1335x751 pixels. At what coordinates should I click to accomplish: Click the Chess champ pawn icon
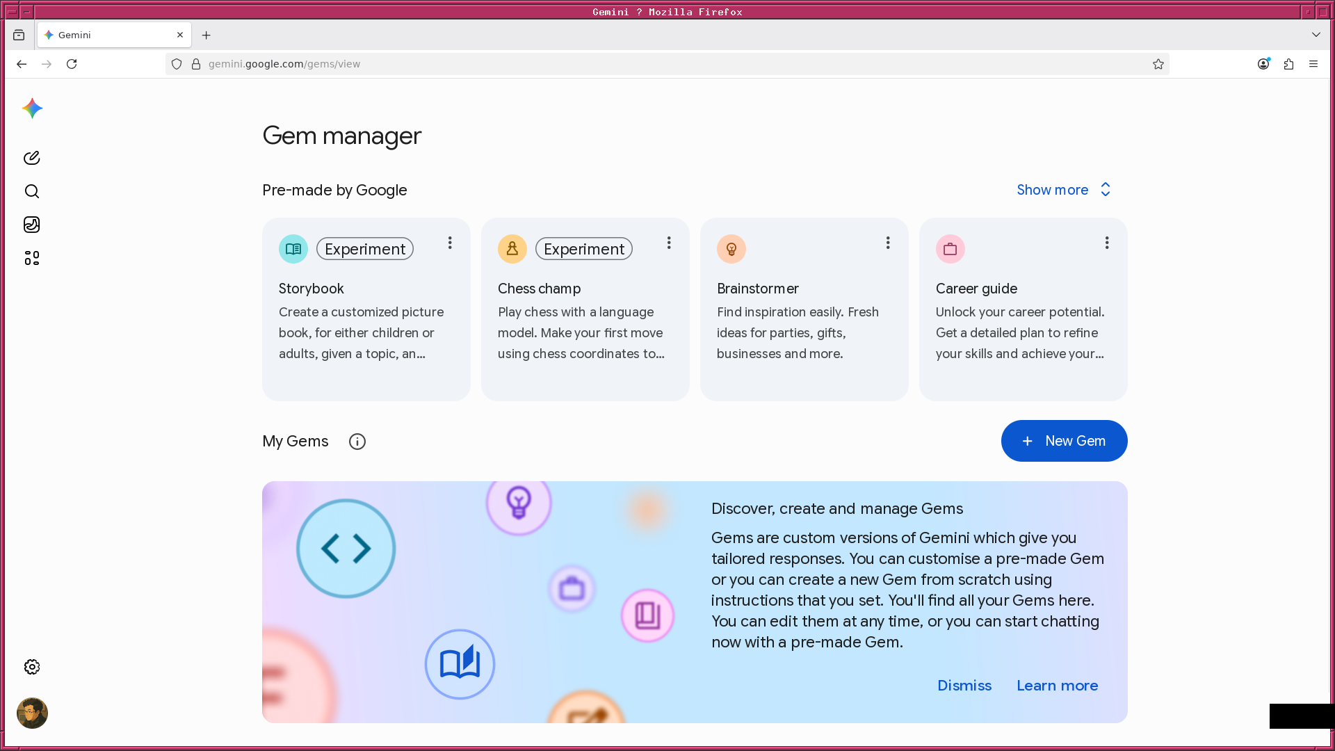click(512, 249)
